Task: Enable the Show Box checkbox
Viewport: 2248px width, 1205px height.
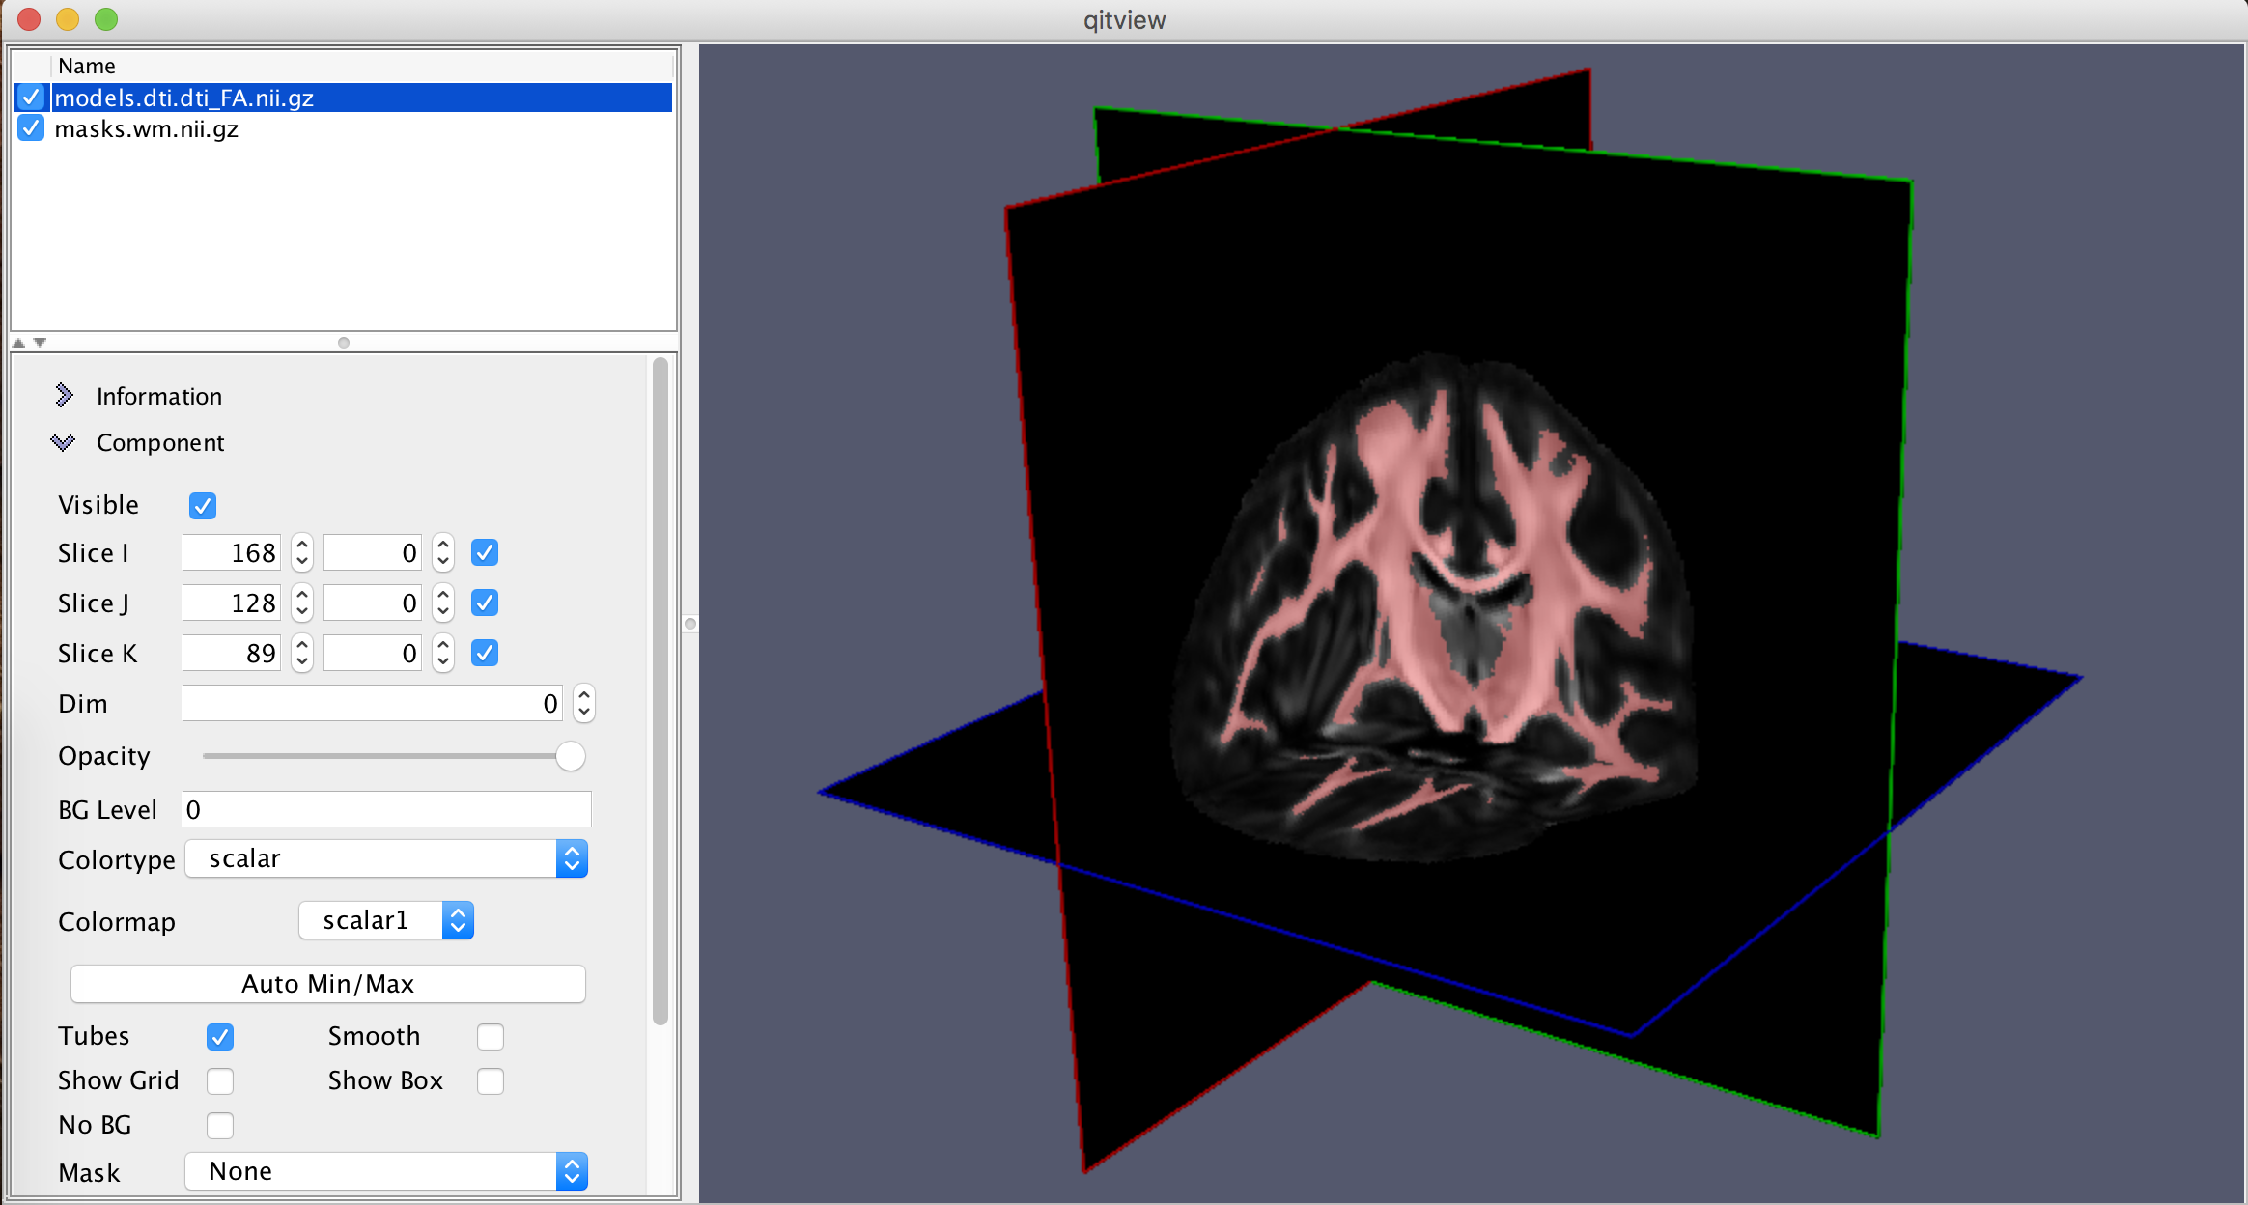Action: coord(491,1081)
